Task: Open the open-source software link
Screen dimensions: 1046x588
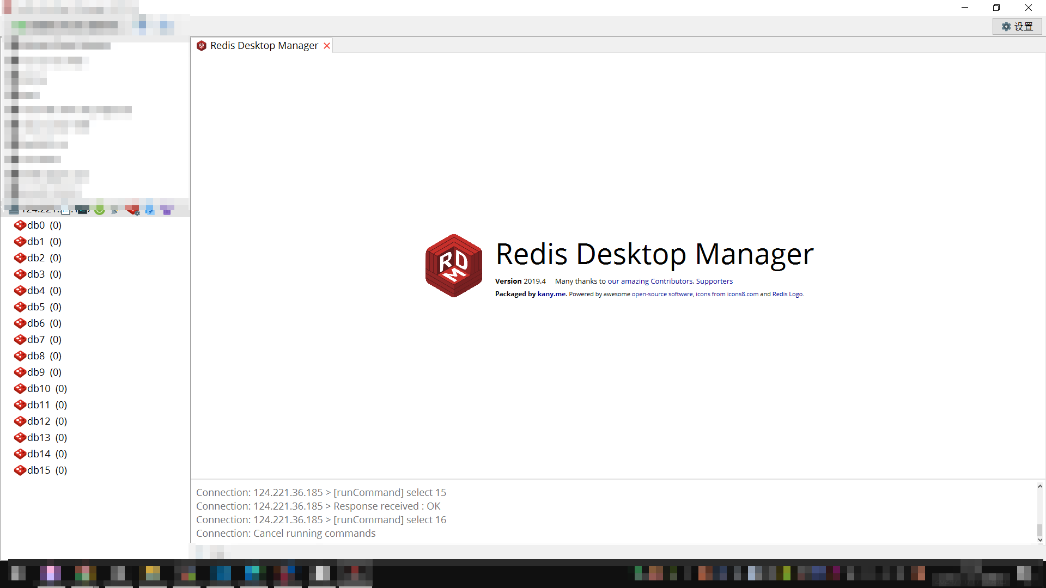Action: [662, 294]
